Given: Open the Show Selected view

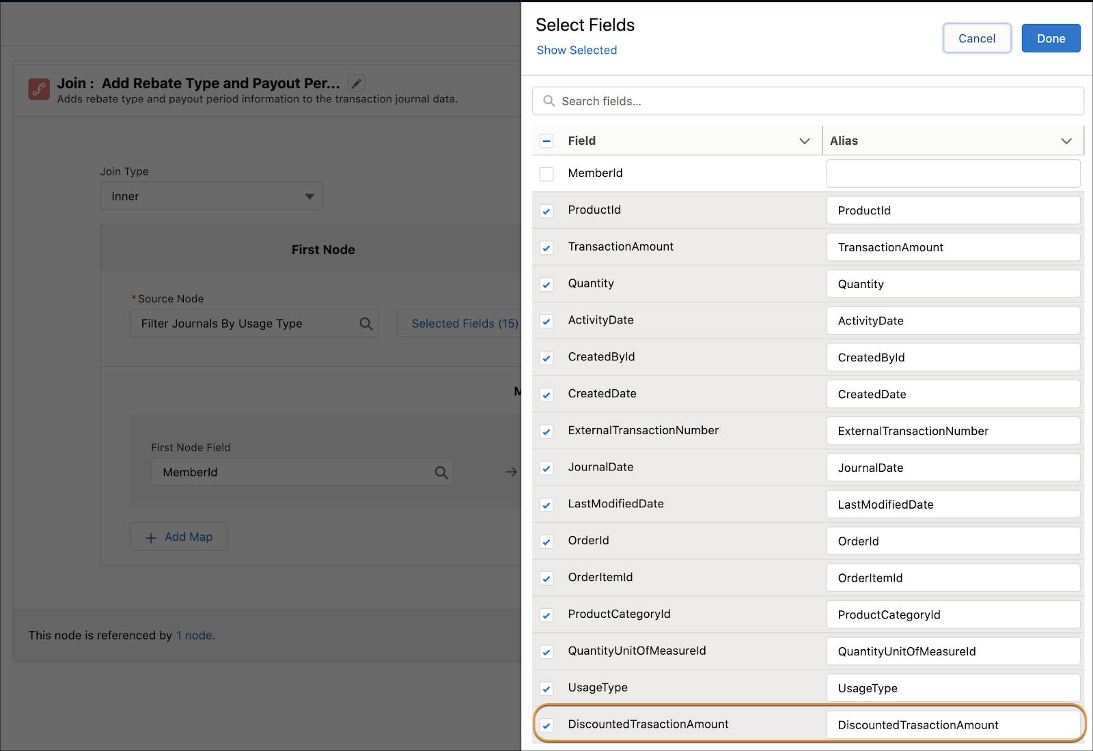Looking at the screenshot, I should [576, 50].
